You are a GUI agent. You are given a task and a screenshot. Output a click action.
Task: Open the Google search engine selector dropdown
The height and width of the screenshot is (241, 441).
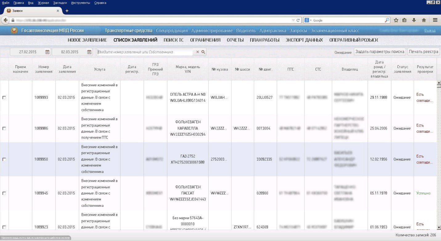309,20
